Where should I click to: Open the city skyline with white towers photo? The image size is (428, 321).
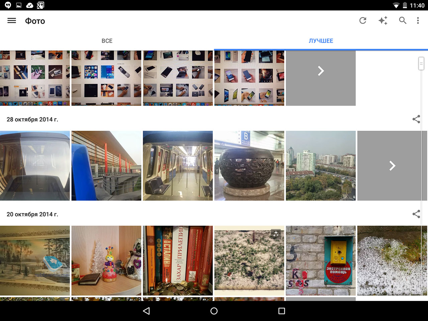[321, 166]
